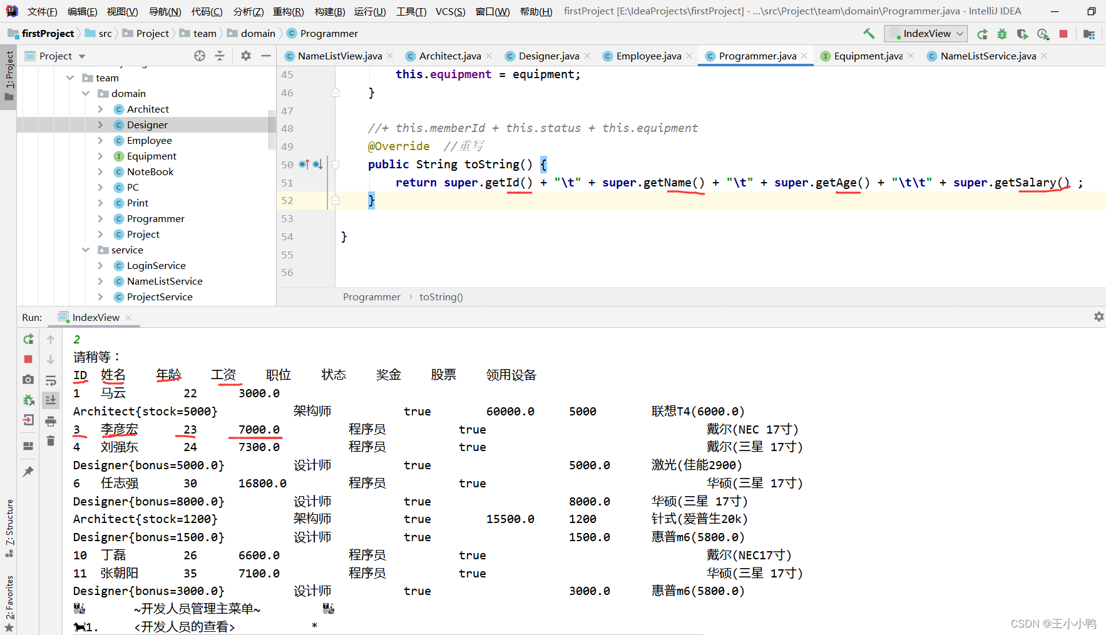Close the Designer.java tab

587,56
